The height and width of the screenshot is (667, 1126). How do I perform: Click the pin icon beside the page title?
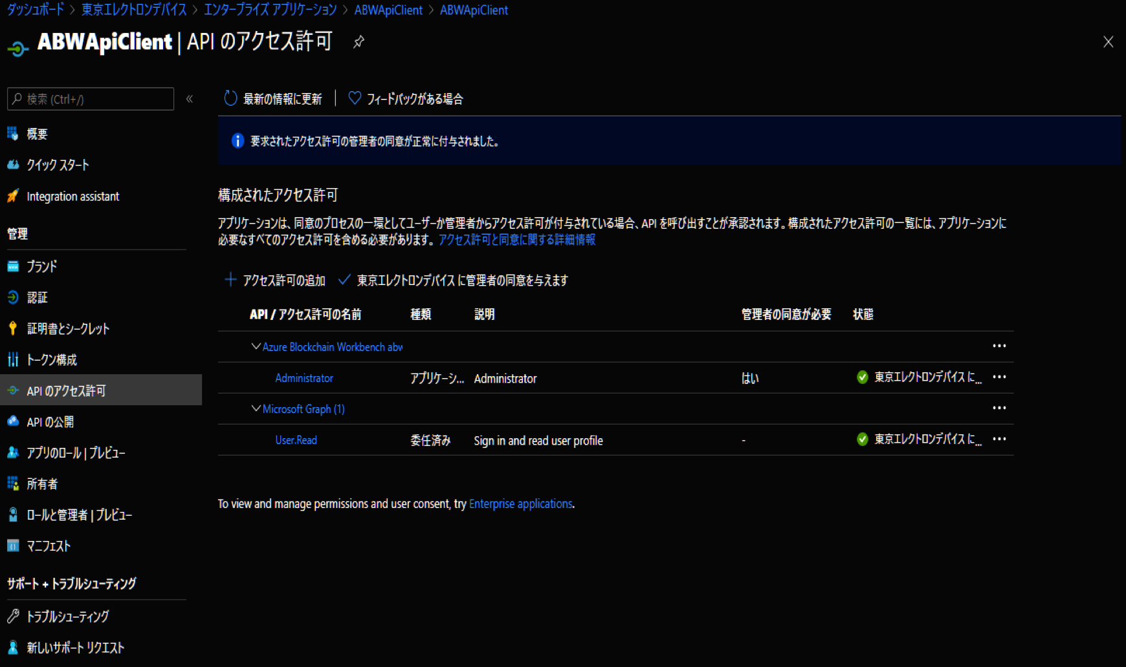pyautogui.click(x=359, y=42)
